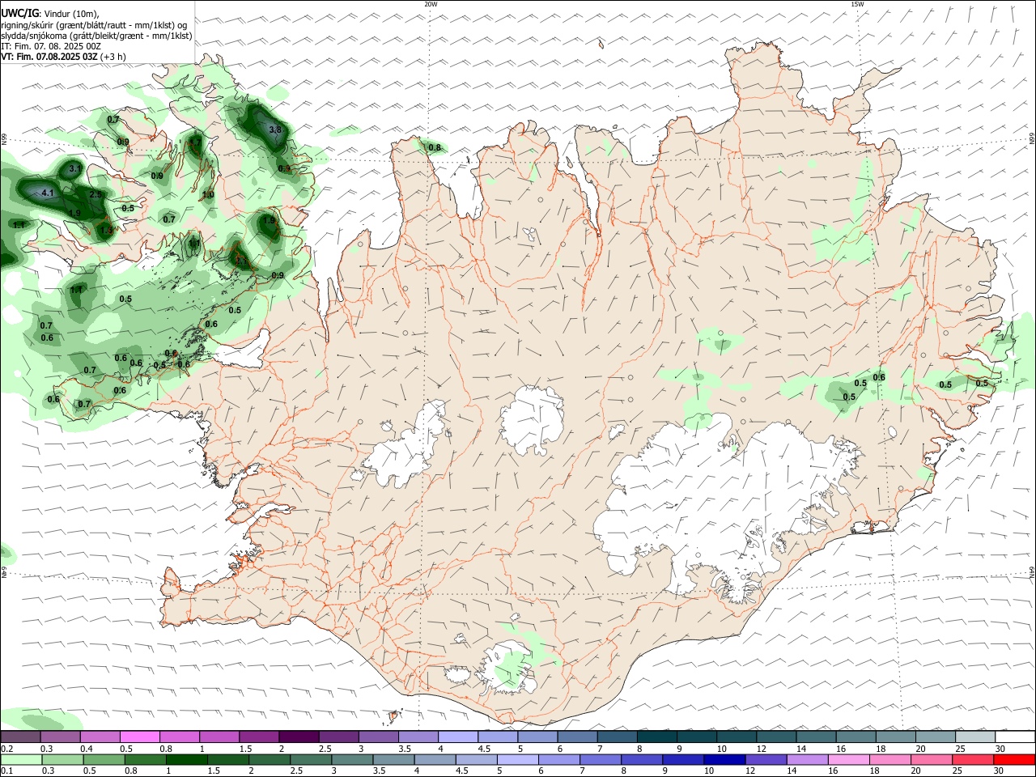Screen dimensions: 1036x777
Task: Select the 'IT: Fim. 07. 08. 2025 00Z' line
Action: coord(51,46)
